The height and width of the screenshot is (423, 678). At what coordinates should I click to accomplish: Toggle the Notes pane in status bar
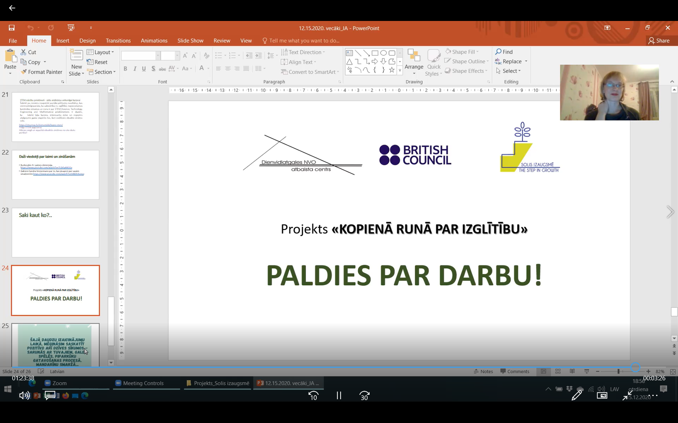coord(483,371)
